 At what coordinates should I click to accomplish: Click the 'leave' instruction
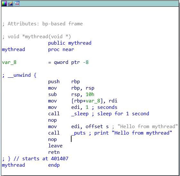(x=55, y=146)
